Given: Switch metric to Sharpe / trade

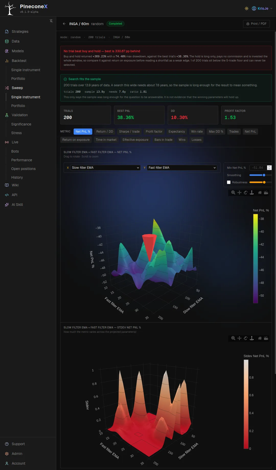Looking at the screenshot, I should [x=129, y=132].
